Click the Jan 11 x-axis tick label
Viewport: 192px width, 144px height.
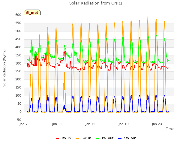57,124
